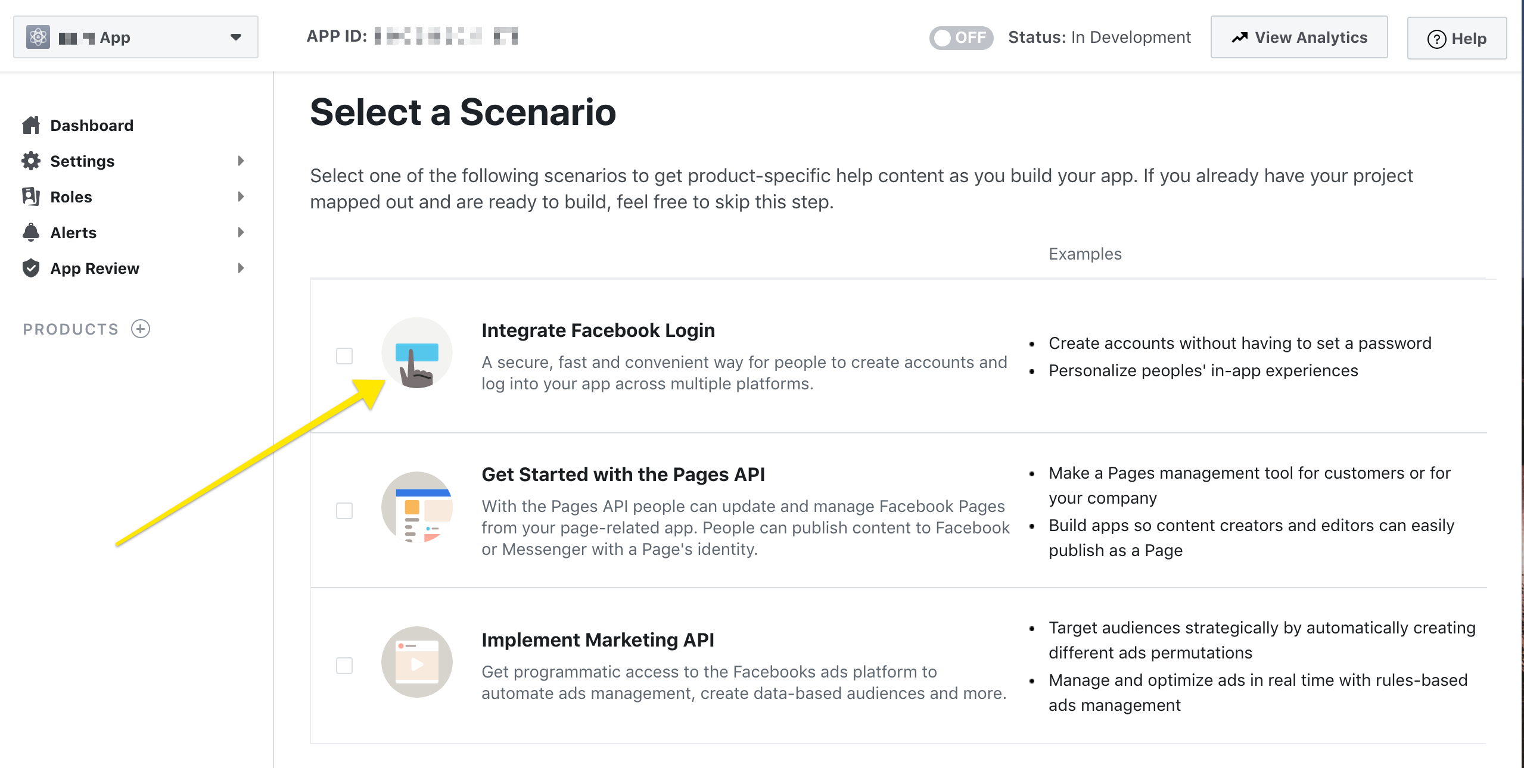Click the Alerts bell icon
Image resolution: width=1524 pixels, height=768 pixels.
click(x=31, y=232)
